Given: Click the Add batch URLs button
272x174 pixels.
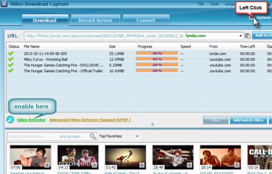Looking at the screenshot, I should [248, 120].
